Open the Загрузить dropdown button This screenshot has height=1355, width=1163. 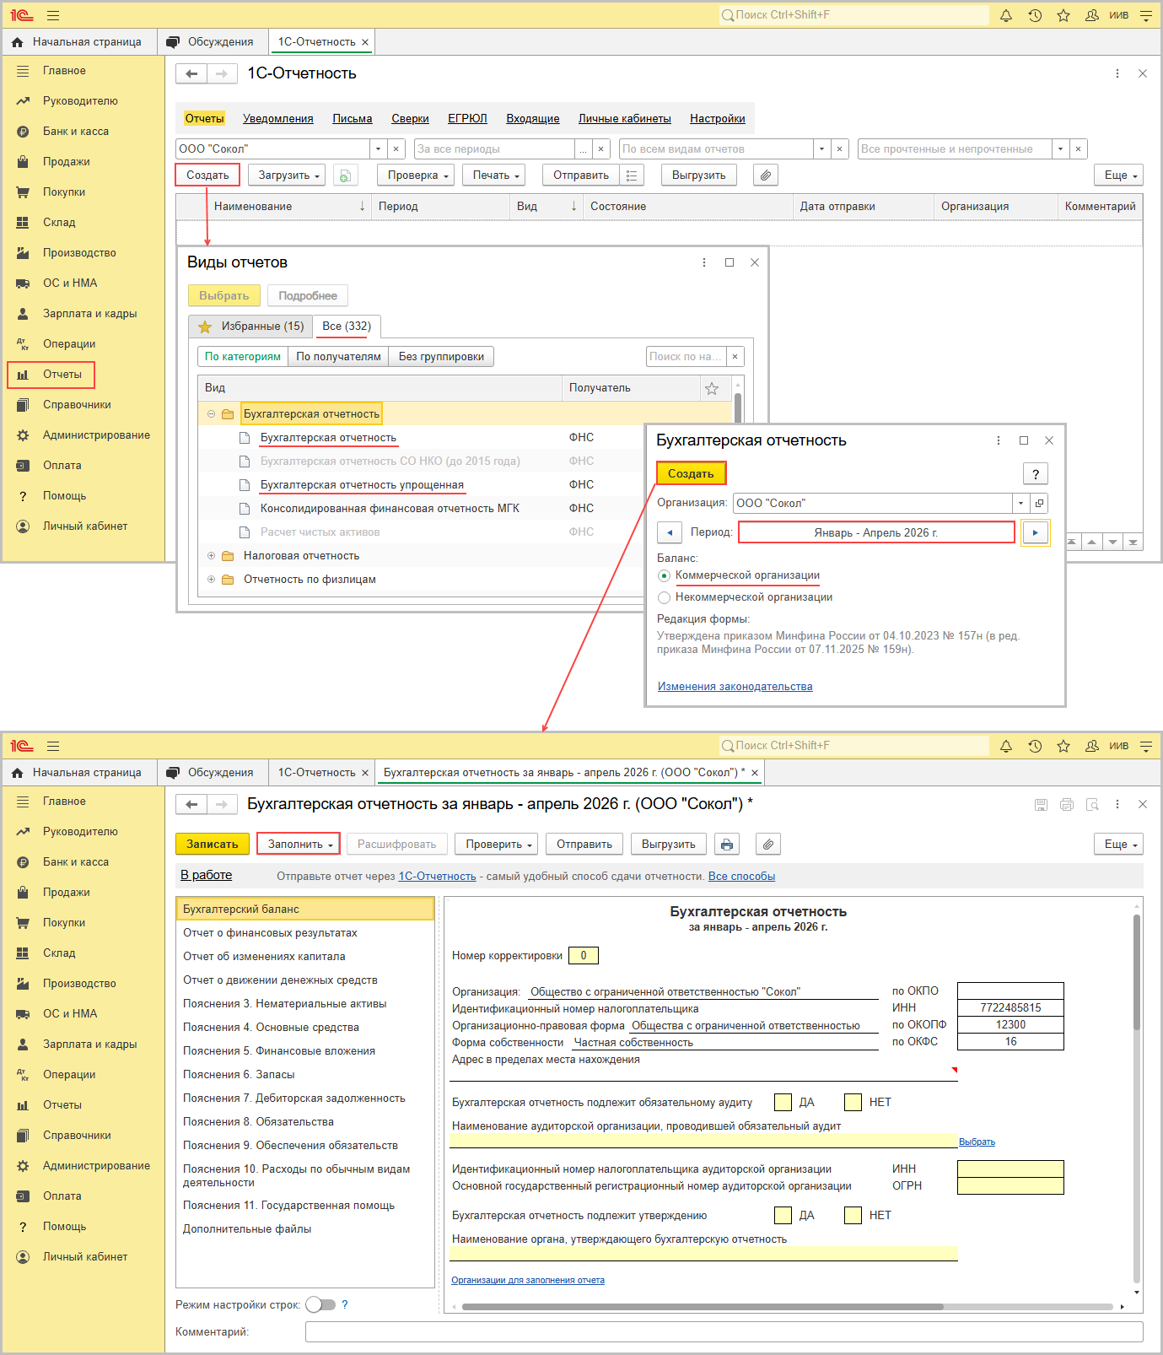pyautogui.click(x=287, y=175)
